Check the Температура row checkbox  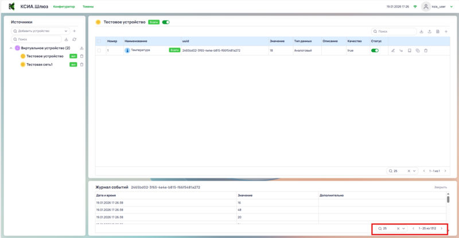(x=99, y=50)
